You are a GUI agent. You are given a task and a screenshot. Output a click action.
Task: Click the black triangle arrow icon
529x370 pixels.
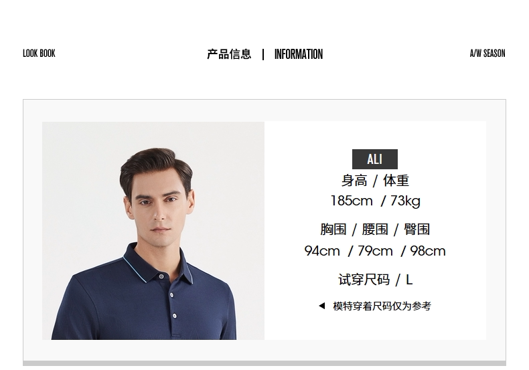(322, 306)
